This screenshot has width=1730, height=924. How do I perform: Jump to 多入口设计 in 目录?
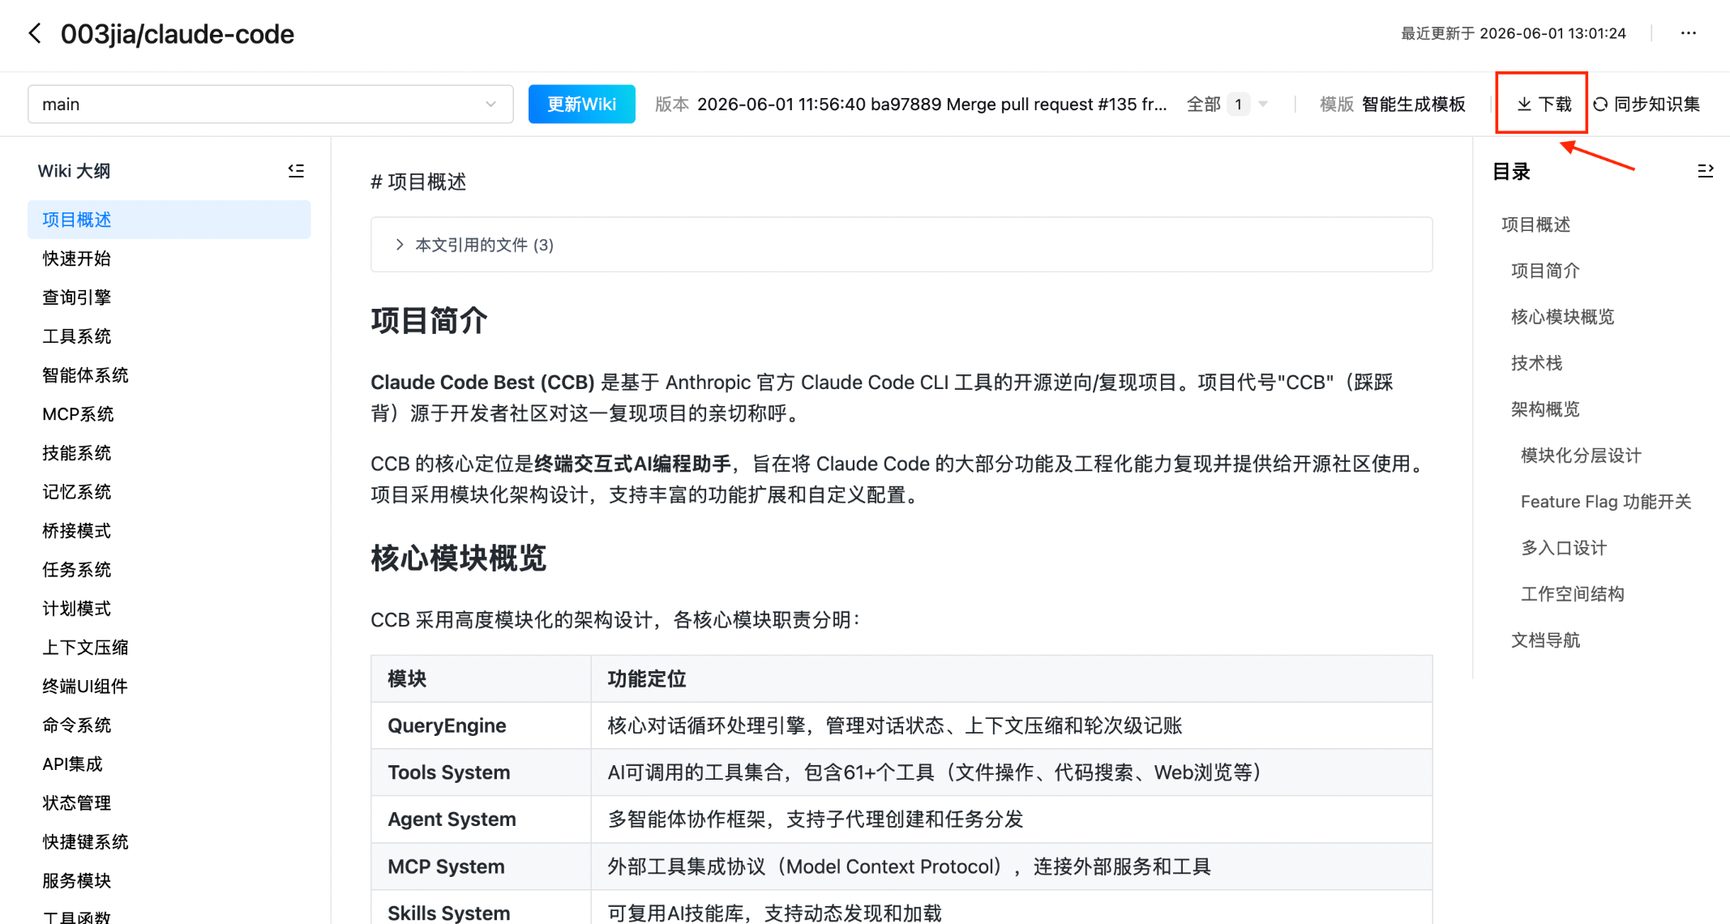coord(1564,548)
